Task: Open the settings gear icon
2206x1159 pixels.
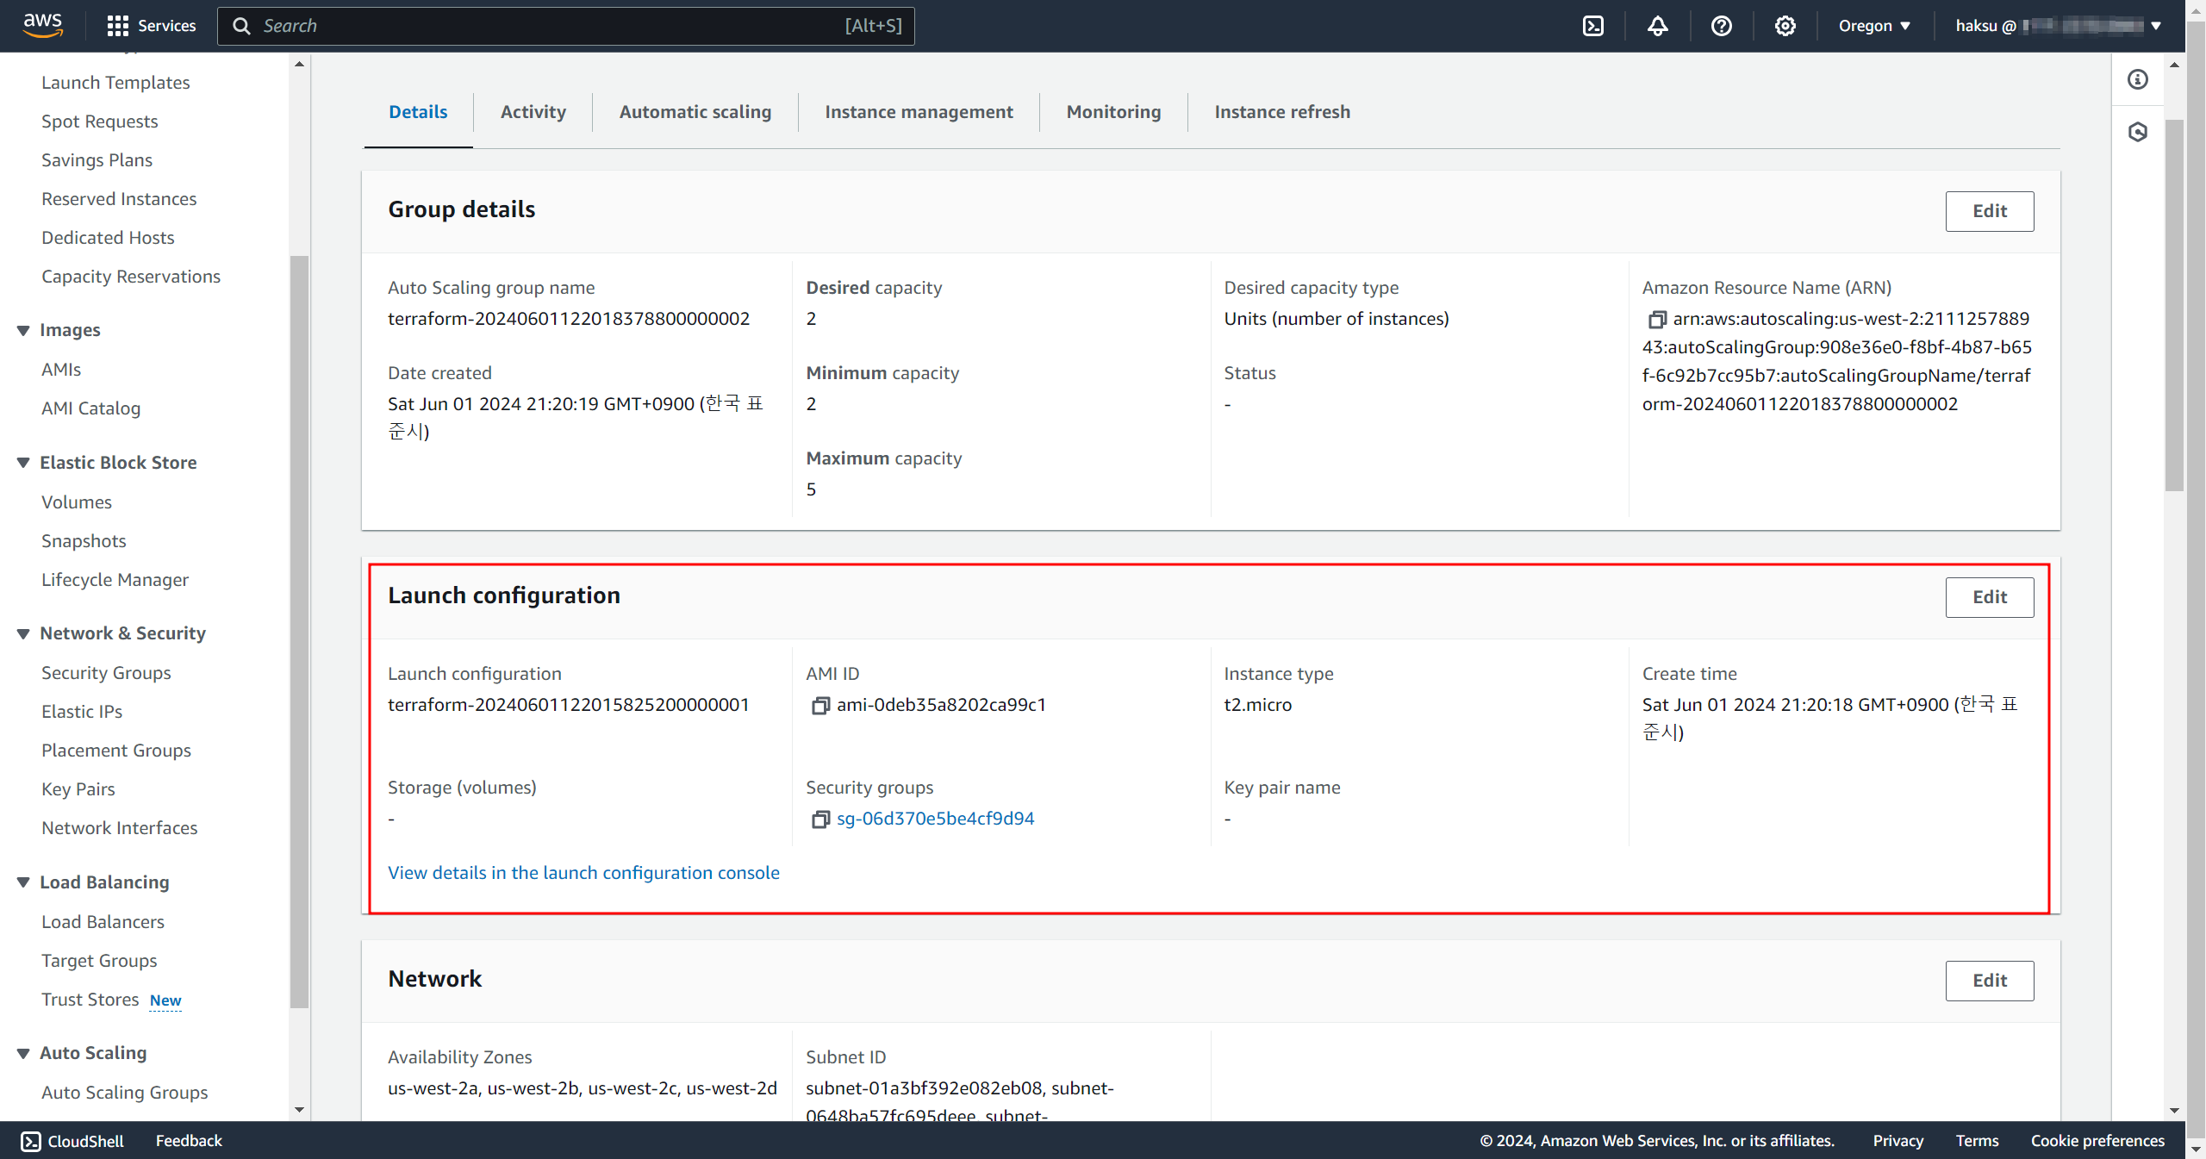Action: (1785, 26)
